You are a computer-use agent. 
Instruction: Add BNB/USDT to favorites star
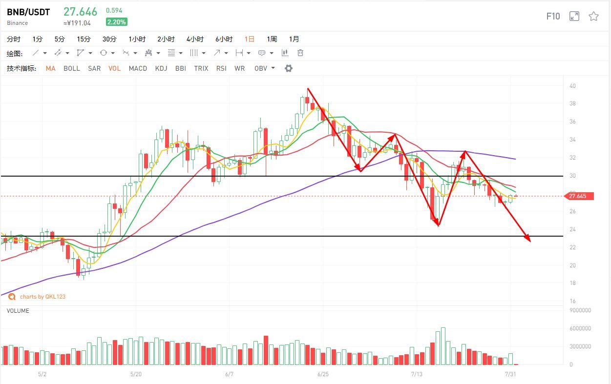593,16
